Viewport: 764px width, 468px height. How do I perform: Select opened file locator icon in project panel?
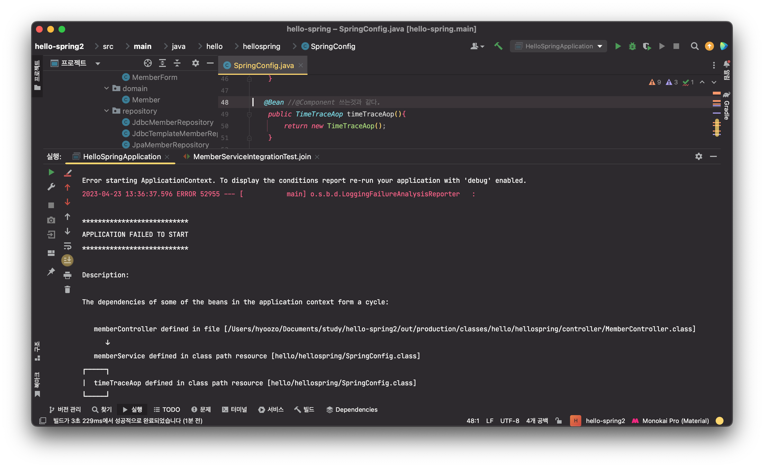[148, 63]
